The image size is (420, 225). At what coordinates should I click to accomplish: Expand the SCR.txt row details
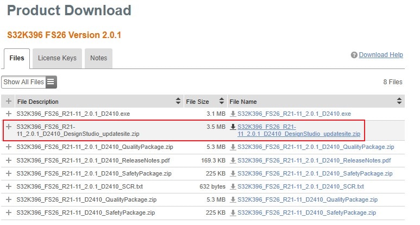[8, 186]
